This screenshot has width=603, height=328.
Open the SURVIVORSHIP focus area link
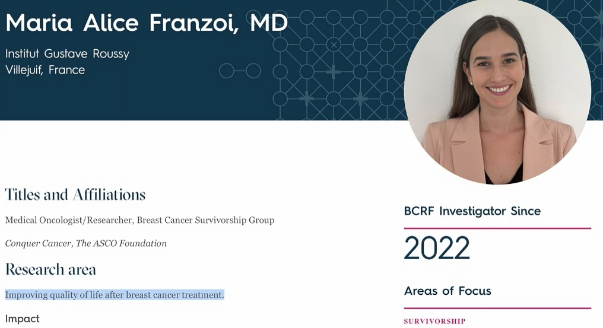point(434,321)
